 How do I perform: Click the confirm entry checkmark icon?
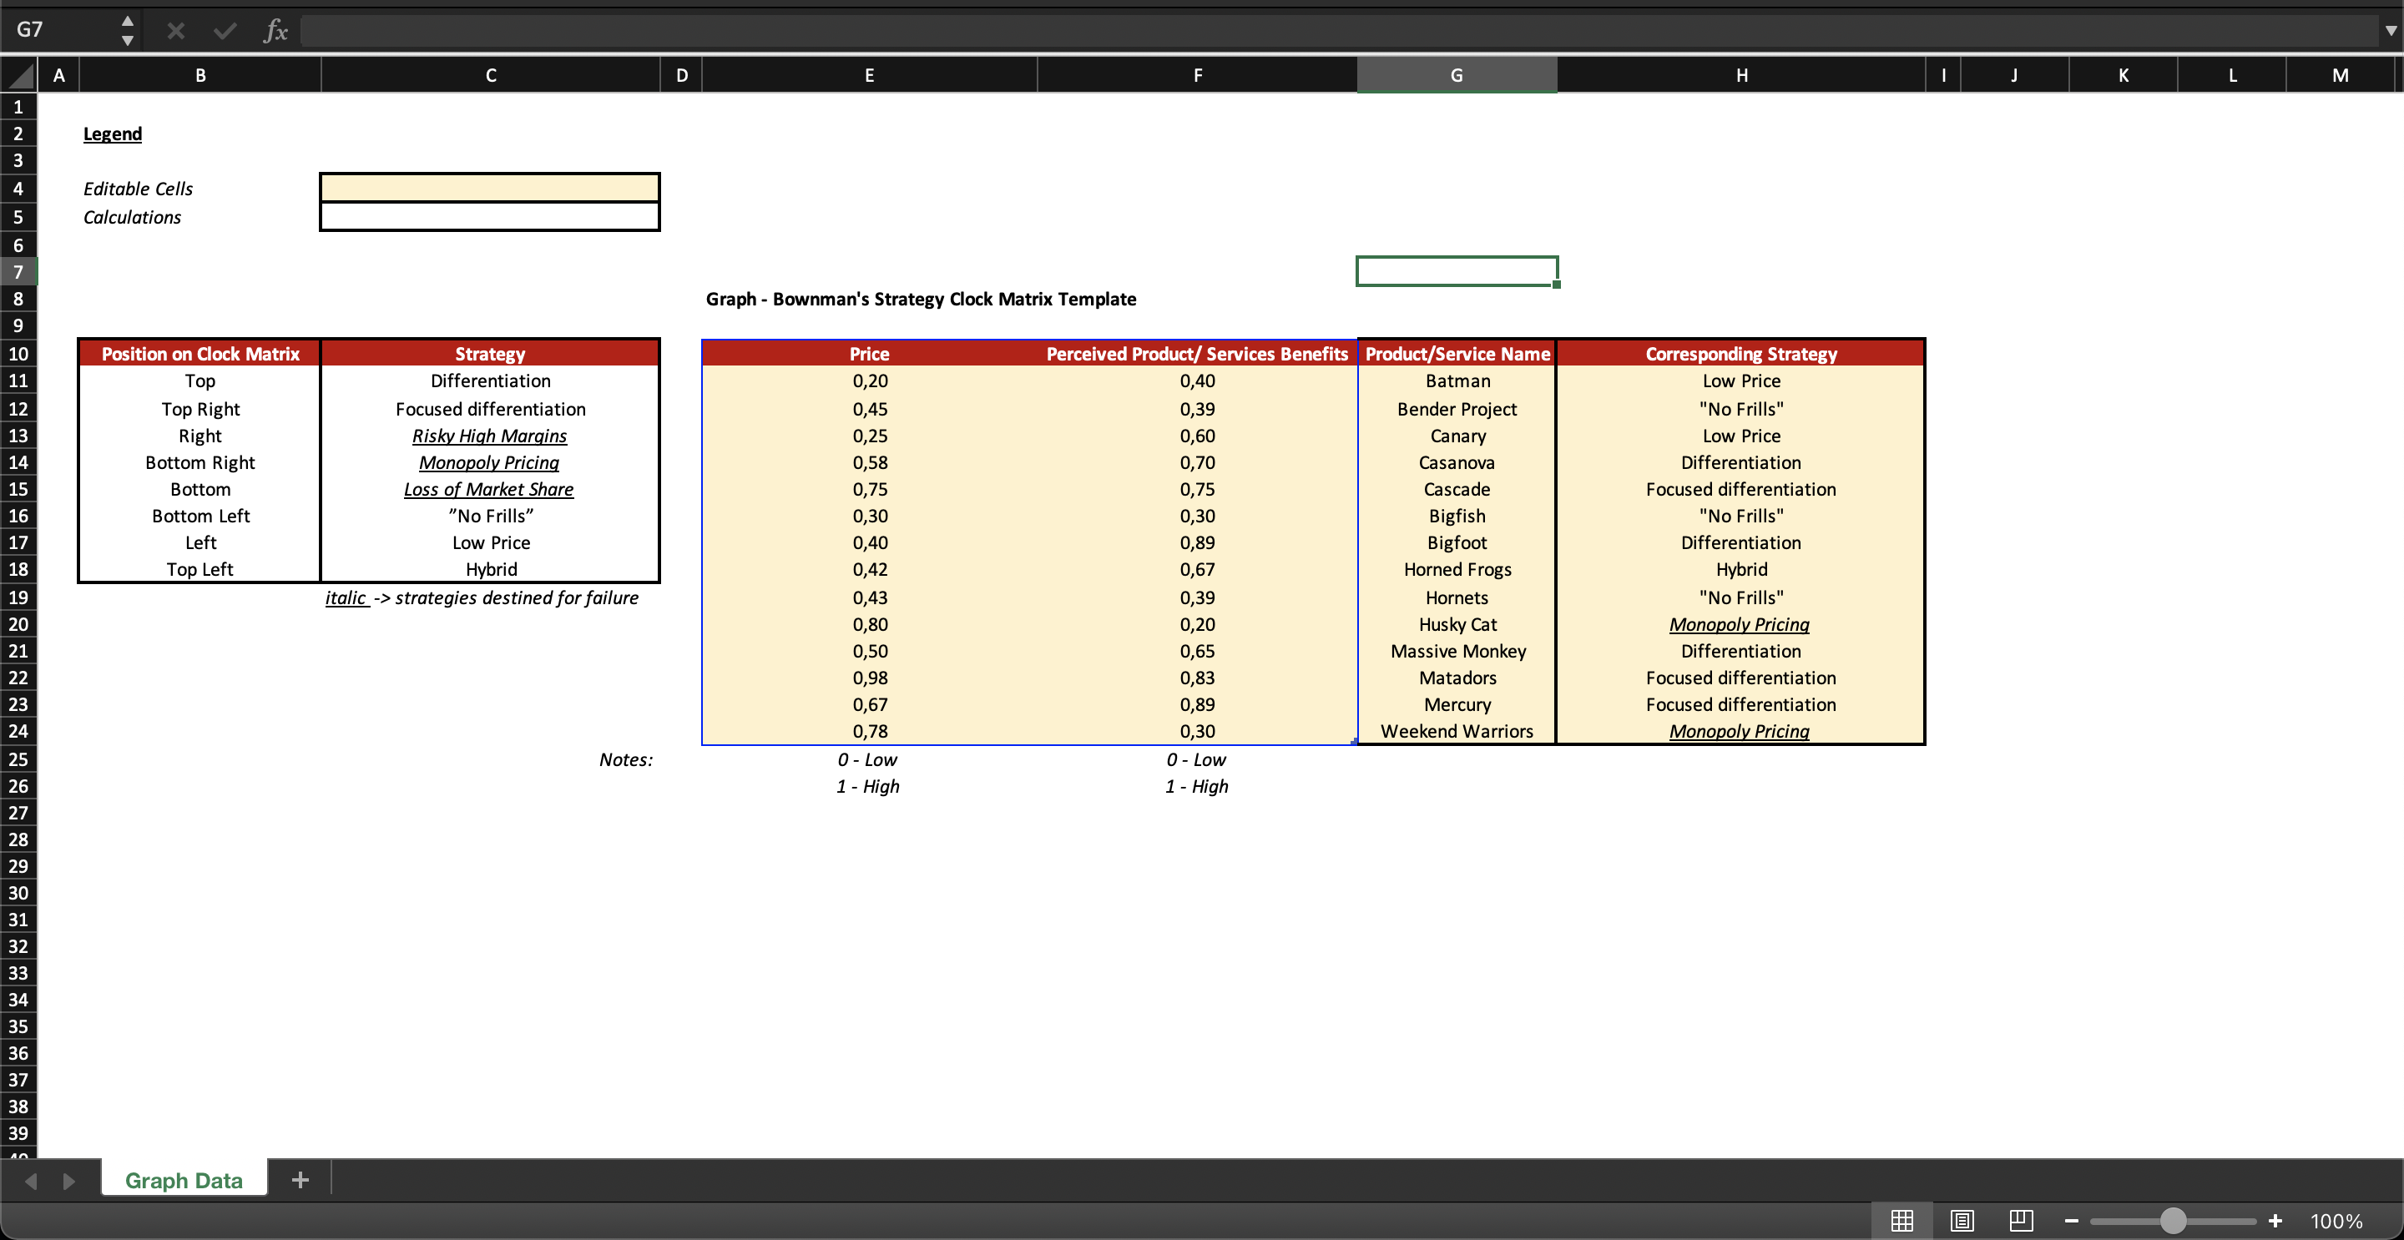coord(224,31)
